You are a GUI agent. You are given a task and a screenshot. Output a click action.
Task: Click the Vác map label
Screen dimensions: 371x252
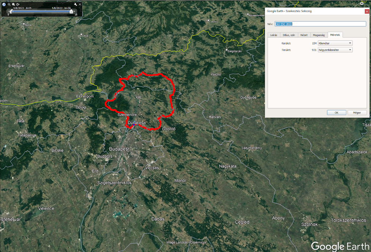click(139, 96)
